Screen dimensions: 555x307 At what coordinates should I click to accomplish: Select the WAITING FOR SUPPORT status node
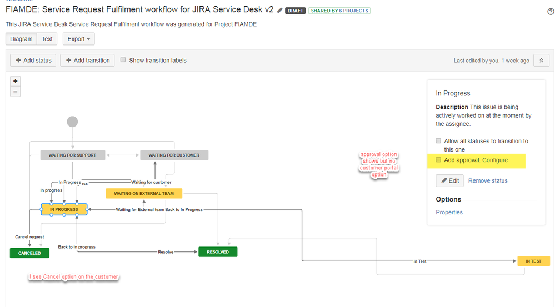(x=73, y=155)
